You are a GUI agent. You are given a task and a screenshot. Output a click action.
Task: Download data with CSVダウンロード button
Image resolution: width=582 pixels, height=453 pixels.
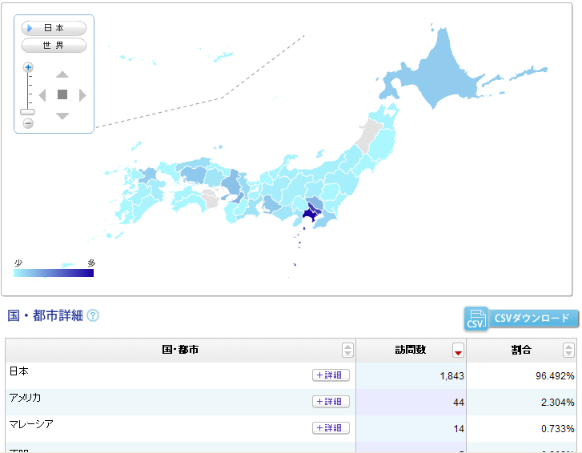[521, 318]
